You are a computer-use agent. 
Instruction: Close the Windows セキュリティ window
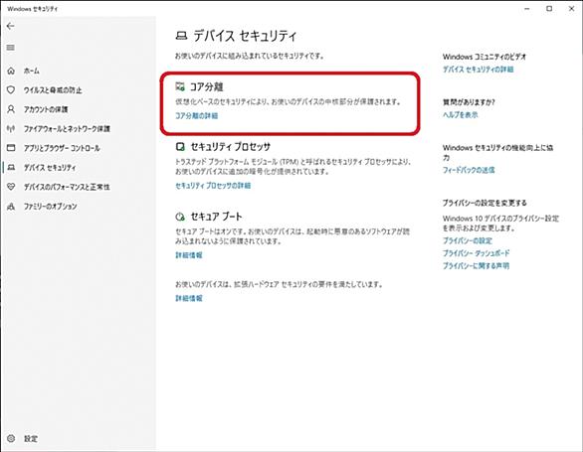(x=571, y=9)
